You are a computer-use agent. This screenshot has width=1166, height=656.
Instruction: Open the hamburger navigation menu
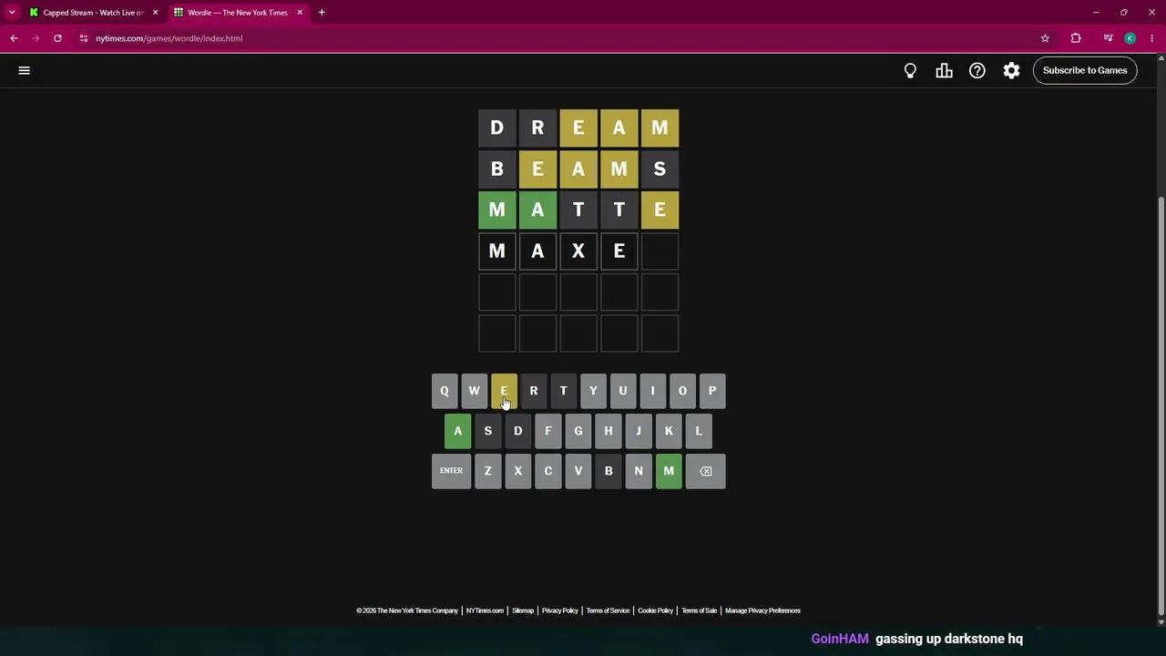point(25,70)
